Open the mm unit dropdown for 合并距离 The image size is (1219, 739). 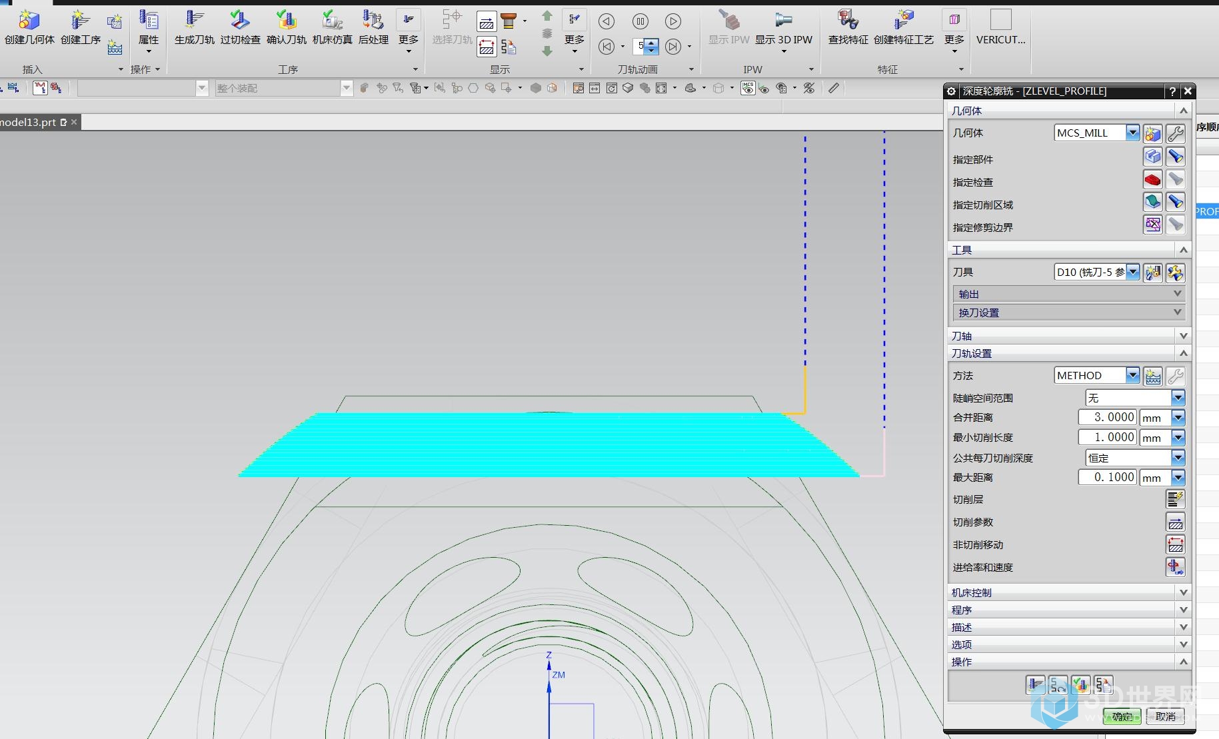click(x=1178, y=418)
